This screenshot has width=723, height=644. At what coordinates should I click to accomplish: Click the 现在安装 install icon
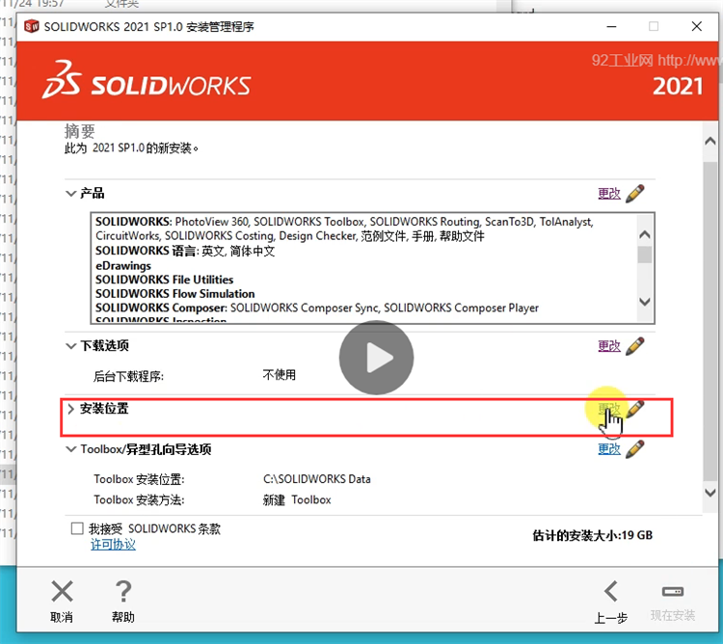click(673, 591)
